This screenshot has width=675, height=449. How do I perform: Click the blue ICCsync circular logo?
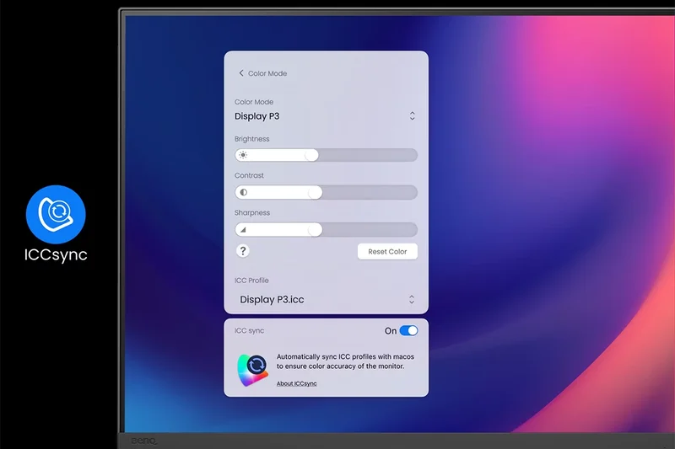tap(56, 214)
